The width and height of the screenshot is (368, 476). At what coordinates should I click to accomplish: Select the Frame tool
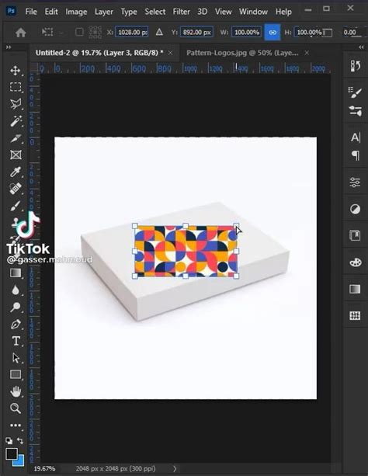coord(16,155)
